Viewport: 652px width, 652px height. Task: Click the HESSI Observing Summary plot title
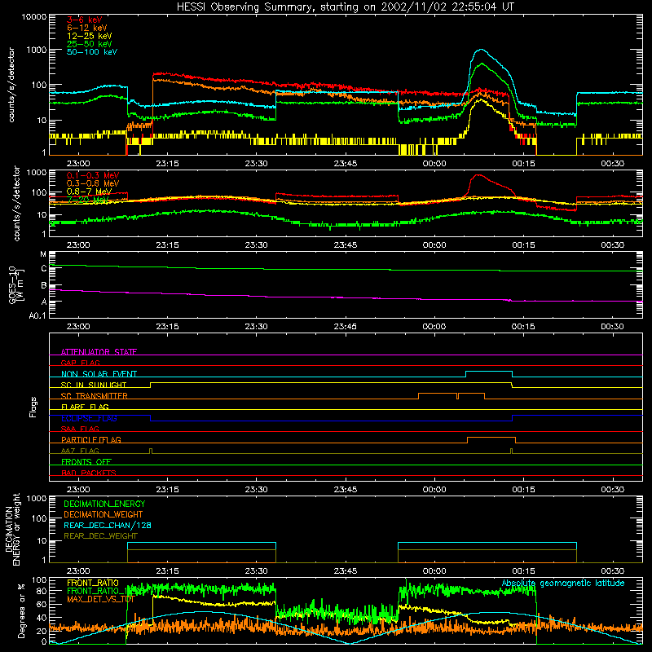[x=345, y=7]
